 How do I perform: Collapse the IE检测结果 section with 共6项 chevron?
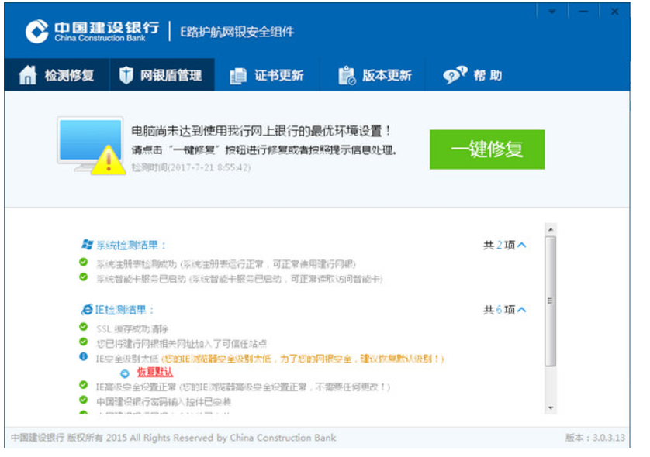click(522, 310)
